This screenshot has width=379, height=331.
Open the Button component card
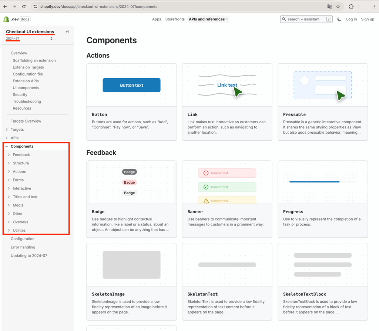131,102
